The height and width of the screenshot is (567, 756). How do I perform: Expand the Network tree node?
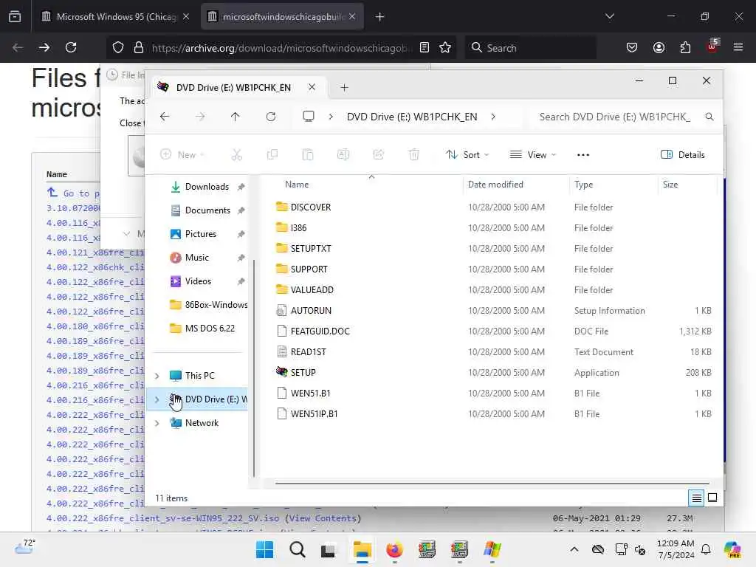coord(157,423)
